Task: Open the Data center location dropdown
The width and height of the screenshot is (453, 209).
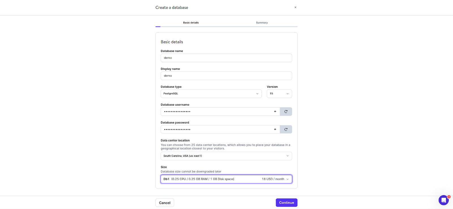Action: (x=226, y=156)
